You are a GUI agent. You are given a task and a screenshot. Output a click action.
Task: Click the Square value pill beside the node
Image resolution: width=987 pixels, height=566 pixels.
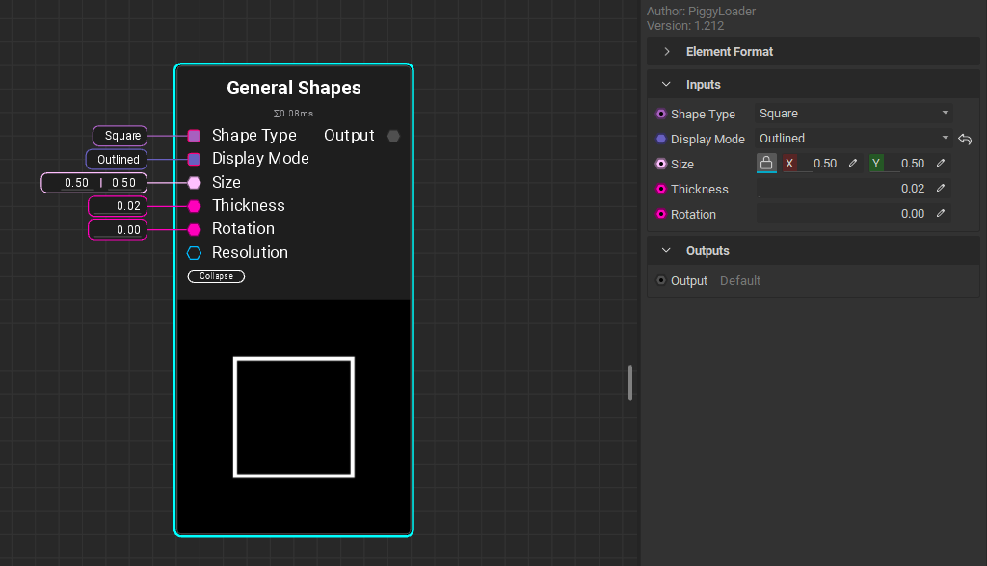click(120, 136)
